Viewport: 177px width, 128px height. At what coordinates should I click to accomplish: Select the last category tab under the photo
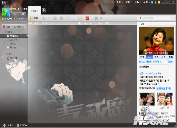click(x=170, y=57)
